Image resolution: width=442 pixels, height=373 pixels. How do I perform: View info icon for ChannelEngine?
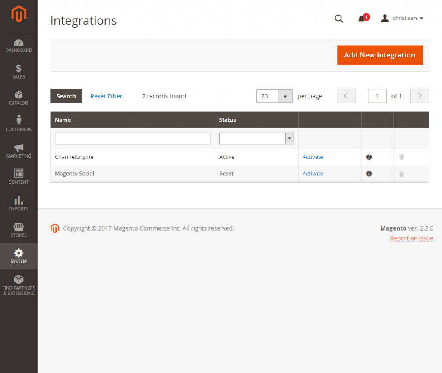click(369, 157)
